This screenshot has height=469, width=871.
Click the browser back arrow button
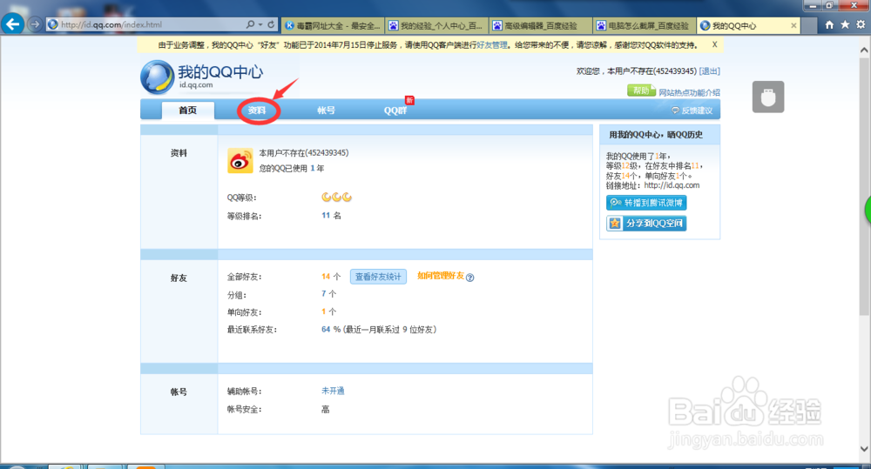point(13,24)
